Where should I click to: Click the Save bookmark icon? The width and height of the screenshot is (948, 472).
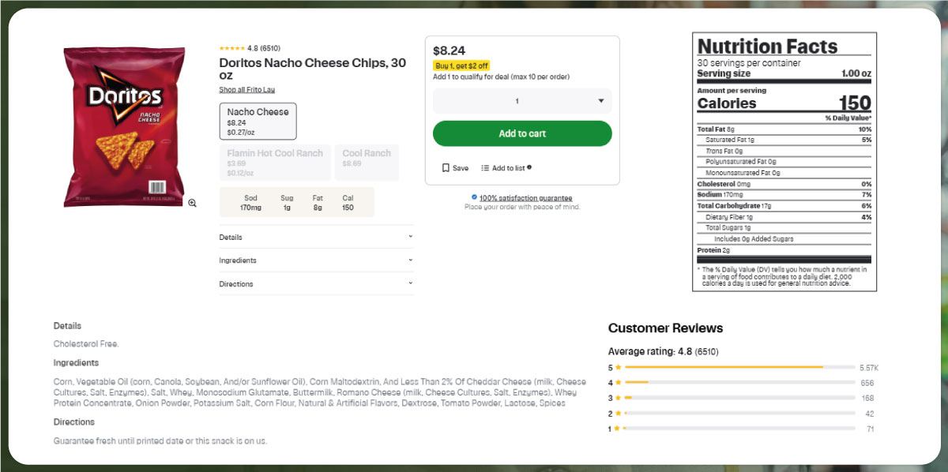[446, 168]
